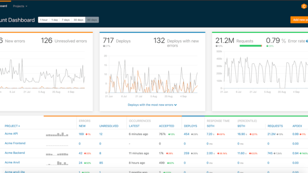Image resolution: width=308 pixels, height=173 pixels.
Task: Open the Projects dropdown menu
Action: 20,6
